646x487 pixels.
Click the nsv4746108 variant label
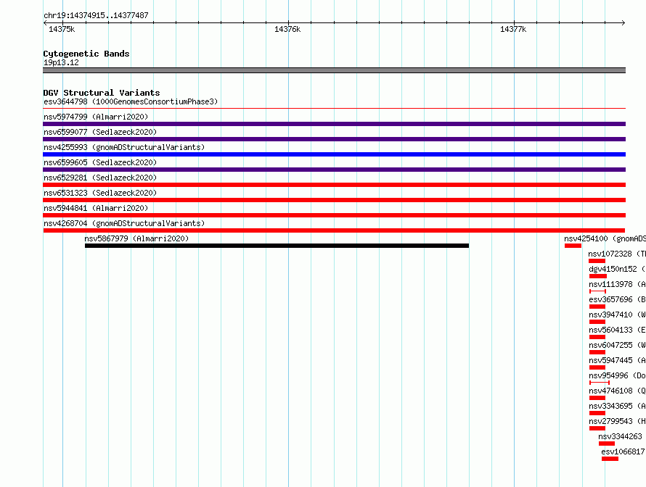click(617, 391)
